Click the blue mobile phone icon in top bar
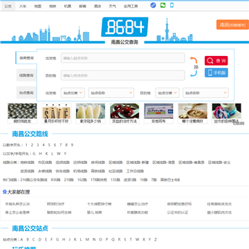Viewport: 249px width, 249px height. click(172, 5)
